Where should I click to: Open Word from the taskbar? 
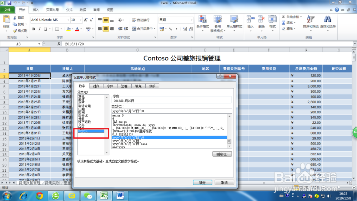tap(120, 196)
